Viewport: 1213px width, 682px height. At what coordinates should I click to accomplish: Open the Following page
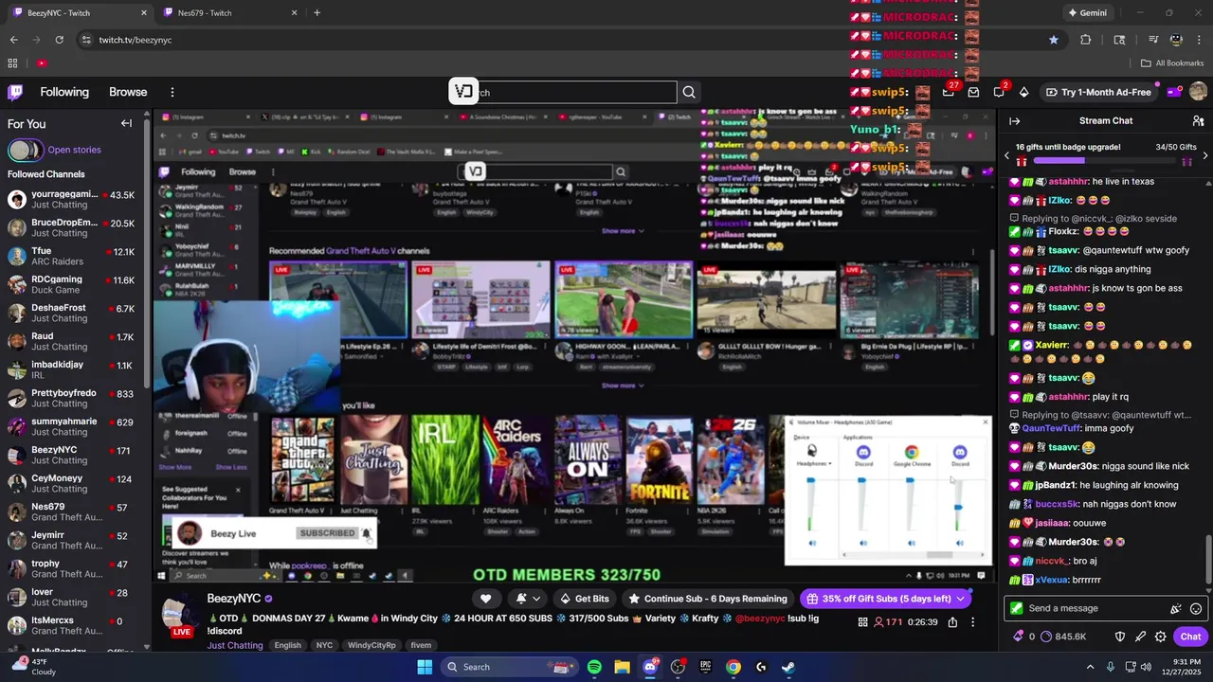[x=64, y=92]
